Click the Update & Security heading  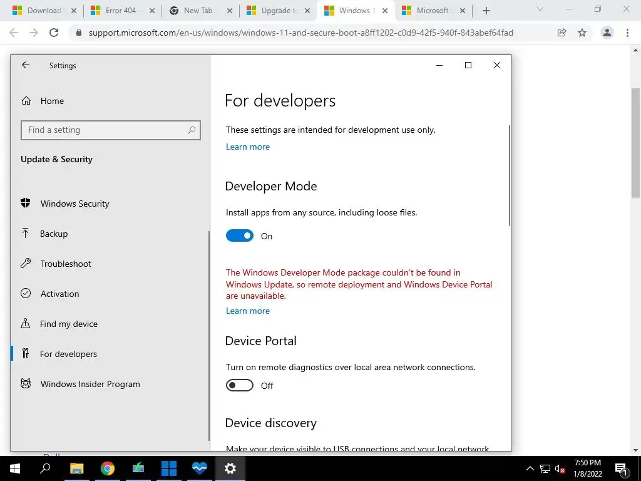(56, 159)
